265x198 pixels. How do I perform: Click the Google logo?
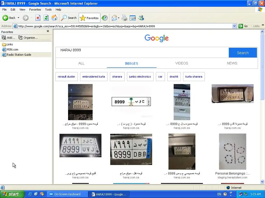coord(157,38)
